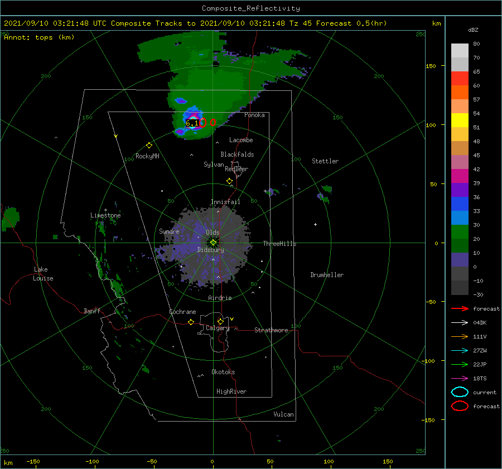The height and width of the screenshot is (469, 502).
Task: Click the yellow diamond marker below Cochrane
Action: click(x=191, y=322)
